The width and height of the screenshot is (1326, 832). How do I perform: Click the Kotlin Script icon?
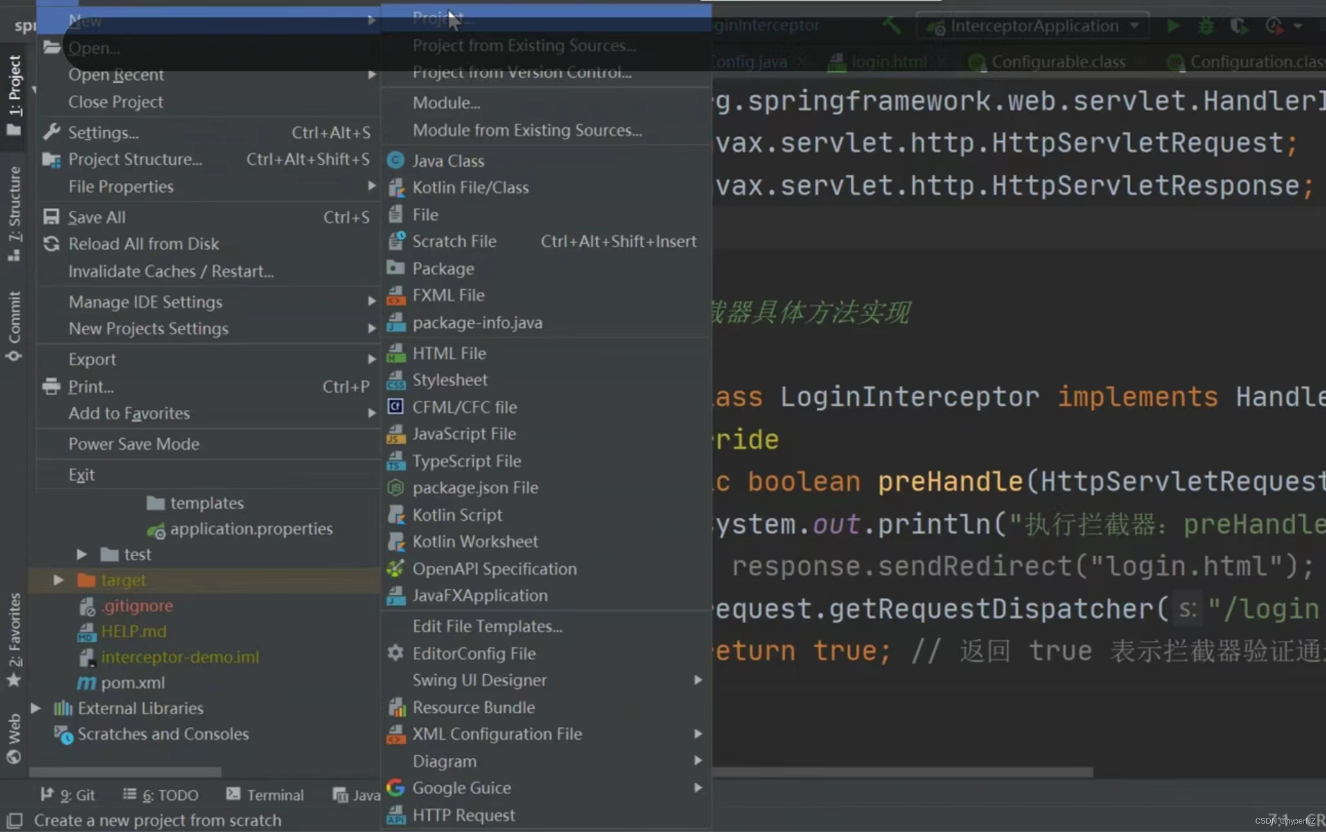pyautogui.click(x=396, y=514)
